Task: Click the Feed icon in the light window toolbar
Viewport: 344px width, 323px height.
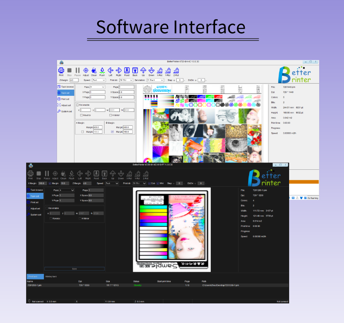Action: [127, 71]
